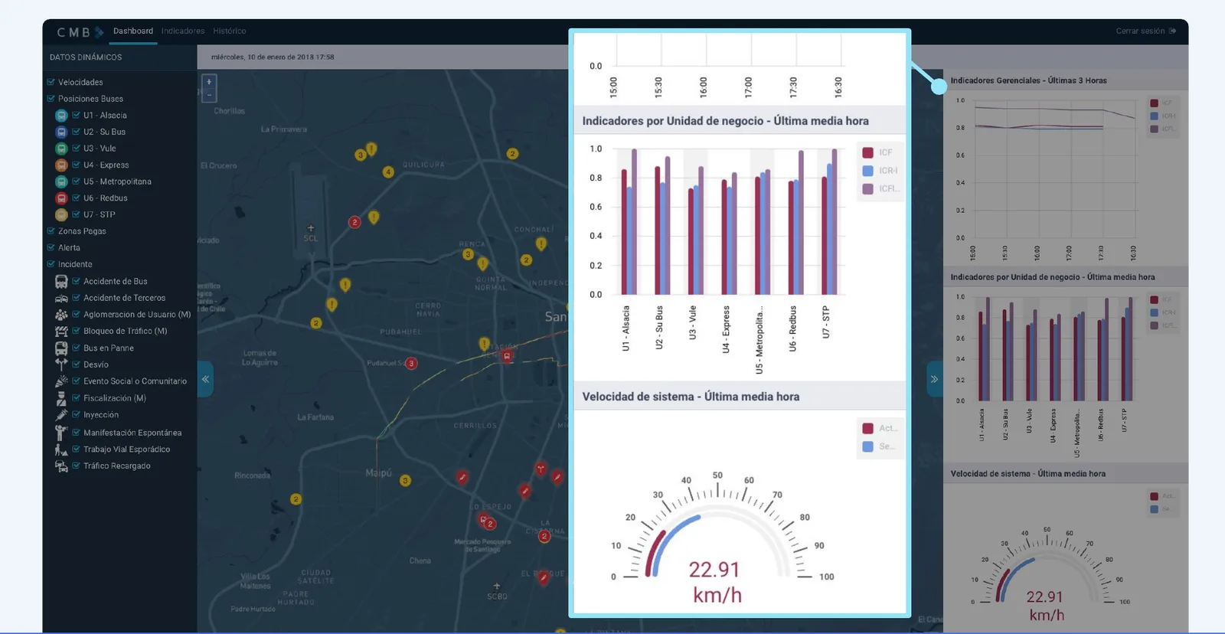Toggle the Velocidades checkbox
The image size is (1225, 634).
point(51,82)
